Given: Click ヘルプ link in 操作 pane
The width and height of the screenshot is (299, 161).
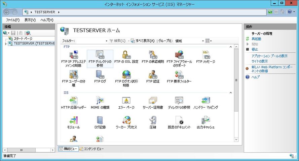Looking at the screenshot, I should click(x=255, y=77).
